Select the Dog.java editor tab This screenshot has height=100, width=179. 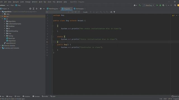(67, 9)
